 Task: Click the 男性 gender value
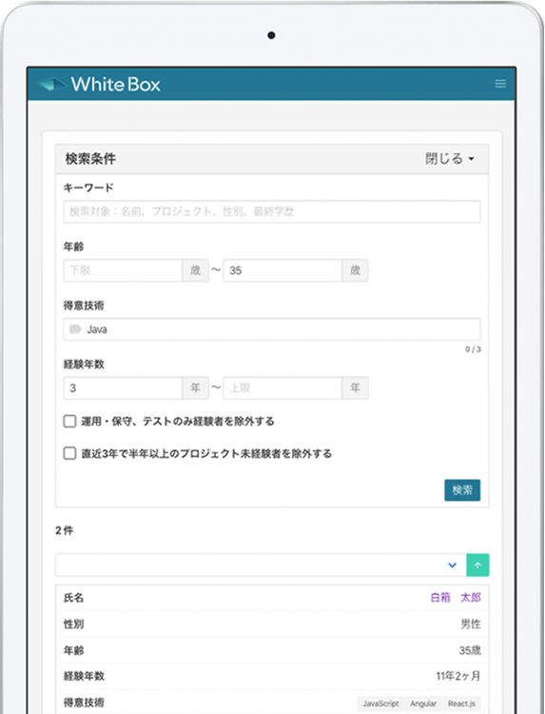pyautogui.click(x=471, y=624)
